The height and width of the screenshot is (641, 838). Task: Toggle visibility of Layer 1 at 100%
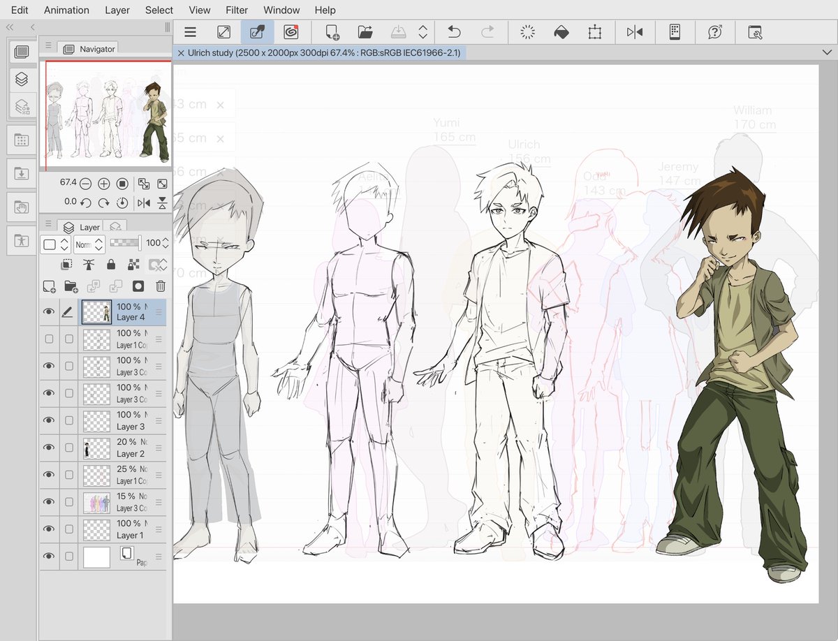coord(49,529)
